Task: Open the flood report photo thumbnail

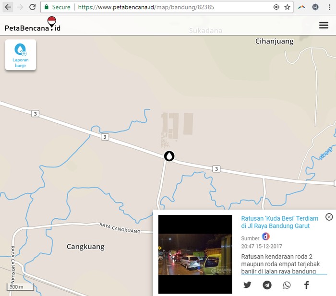Action: (x=195, y=254)
